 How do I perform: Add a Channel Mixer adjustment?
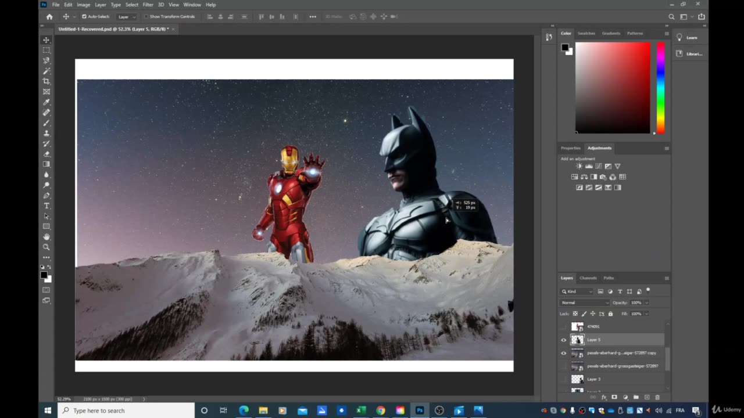(x=613, y=177)
